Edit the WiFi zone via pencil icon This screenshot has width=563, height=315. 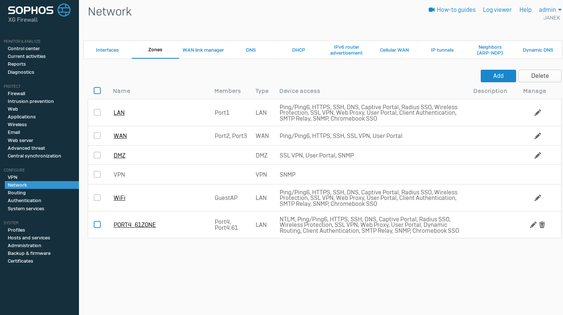coord(538,198)
